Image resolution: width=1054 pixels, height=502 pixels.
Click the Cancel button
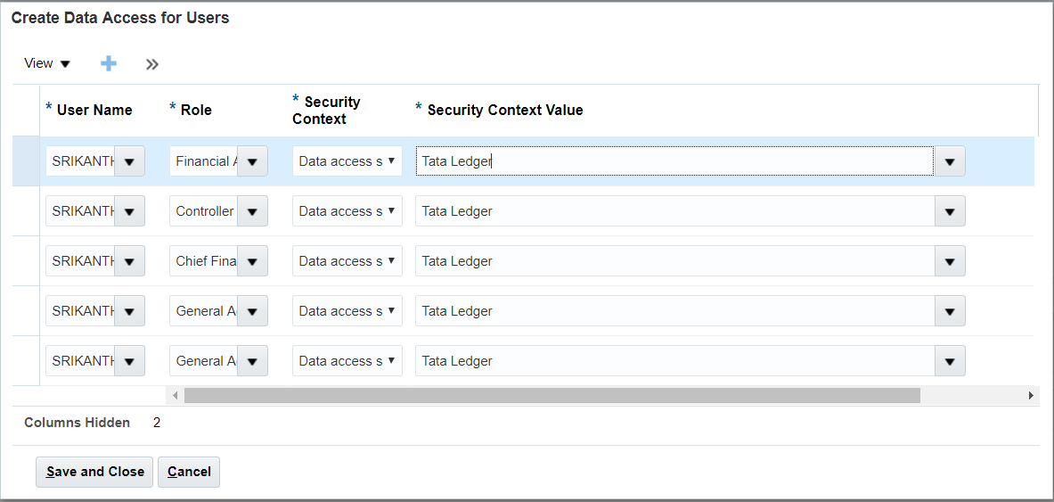pos(189,472)
